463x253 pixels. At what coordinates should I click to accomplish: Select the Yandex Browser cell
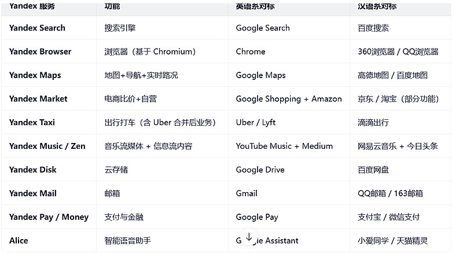[x=40, y=52]
